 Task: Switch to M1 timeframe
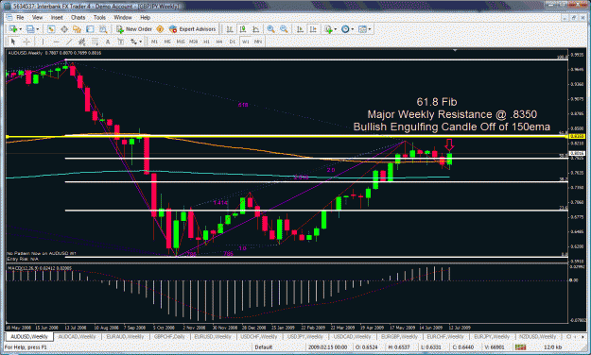(x=154, y=42)
